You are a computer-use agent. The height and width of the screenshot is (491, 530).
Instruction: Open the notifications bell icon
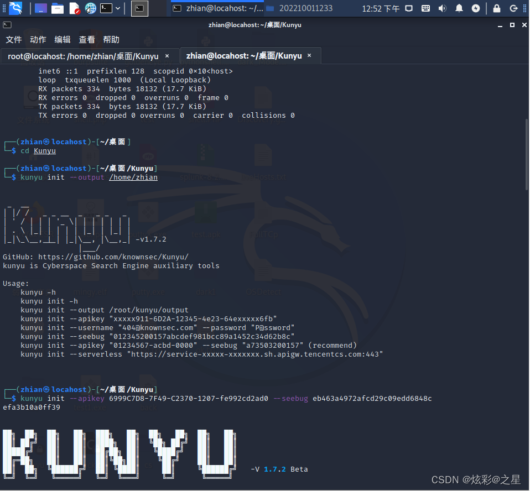[x=459, y=8]
